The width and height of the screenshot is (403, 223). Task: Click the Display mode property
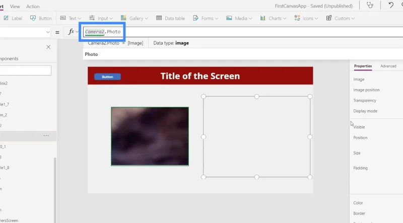(x=365, y=111)
